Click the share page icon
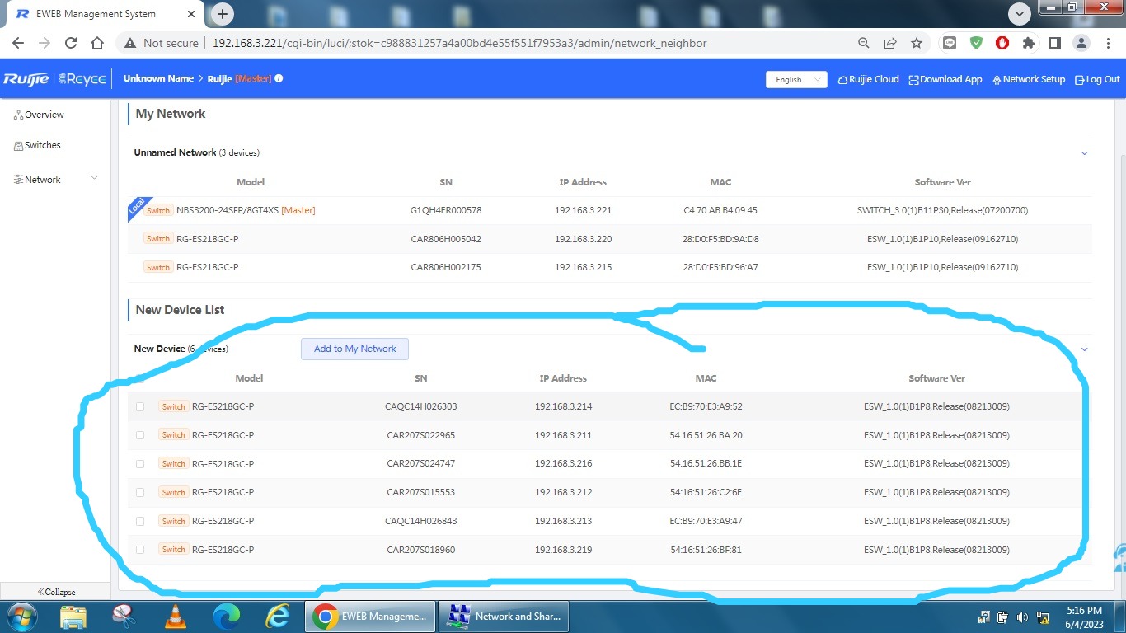The image size is (1126, 633). pos(890,43)
